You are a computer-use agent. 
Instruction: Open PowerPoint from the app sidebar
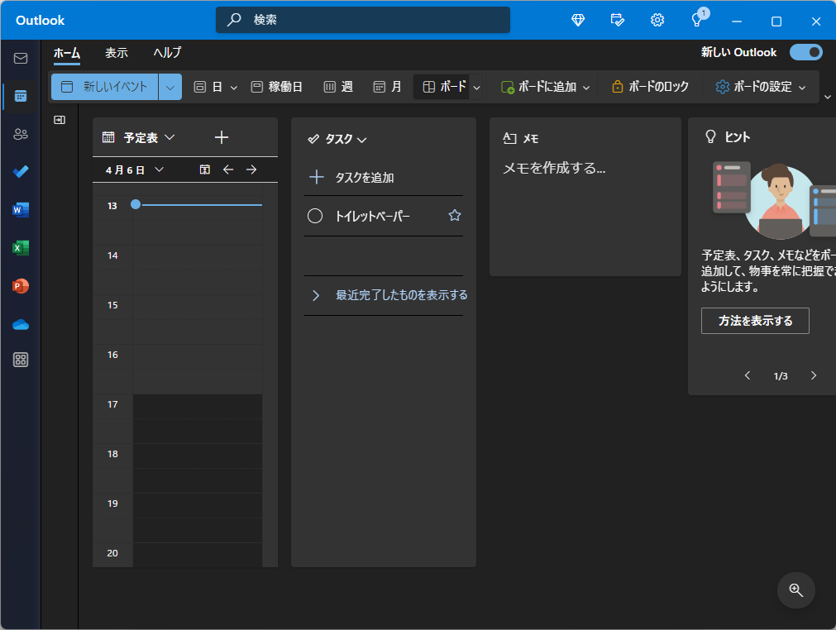click(x=21, y=286)
